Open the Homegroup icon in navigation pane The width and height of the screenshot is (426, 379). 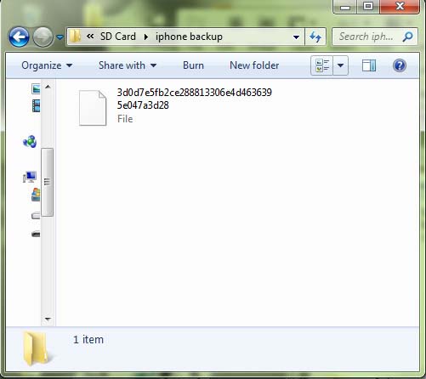pyautogui.click(x=30, y=141)
